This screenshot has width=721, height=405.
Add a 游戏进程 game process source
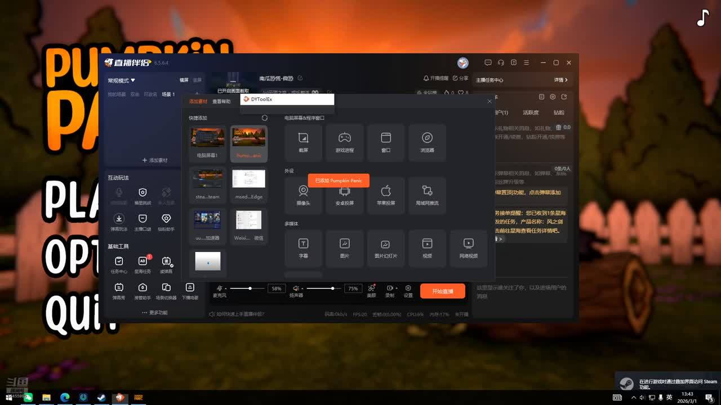pyautogui.click(x=344, y=142)
